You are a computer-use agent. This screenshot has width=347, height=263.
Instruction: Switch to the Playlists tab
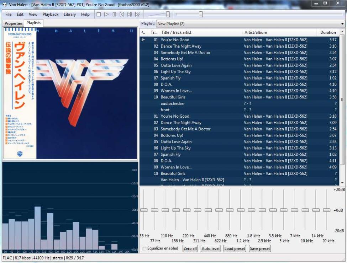tap(33, 23)
